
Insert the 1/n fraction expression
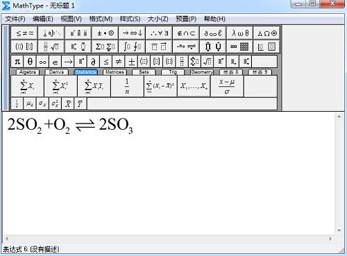pyautogui.click(x=127, y=86)
